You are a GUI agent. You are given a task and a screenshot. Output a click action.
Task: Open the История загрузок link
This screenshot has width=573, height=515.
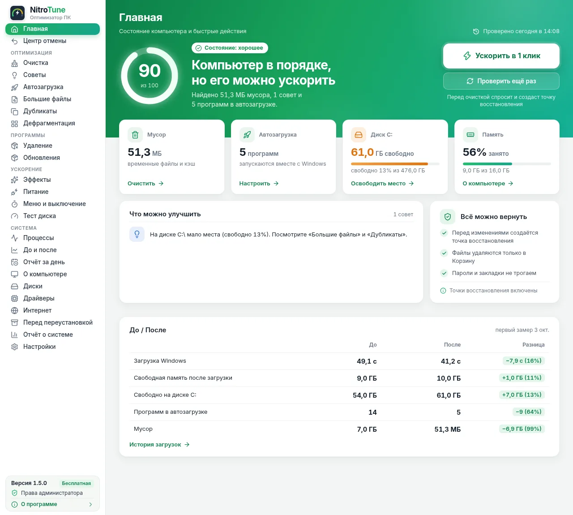[160, 445]
